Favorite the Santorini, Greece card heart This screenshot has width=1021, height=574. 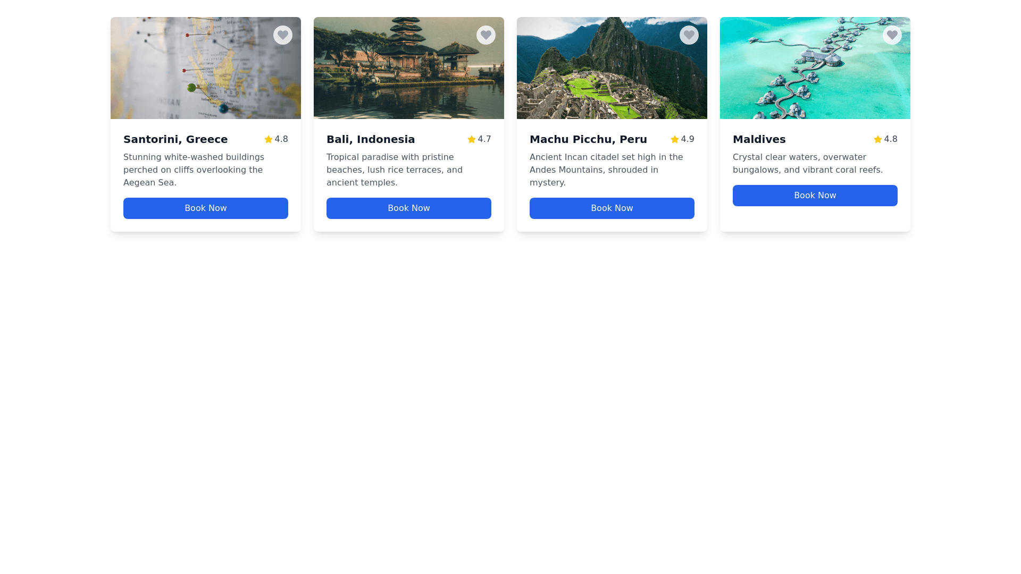pyautogui.click(x=283, y=35)
